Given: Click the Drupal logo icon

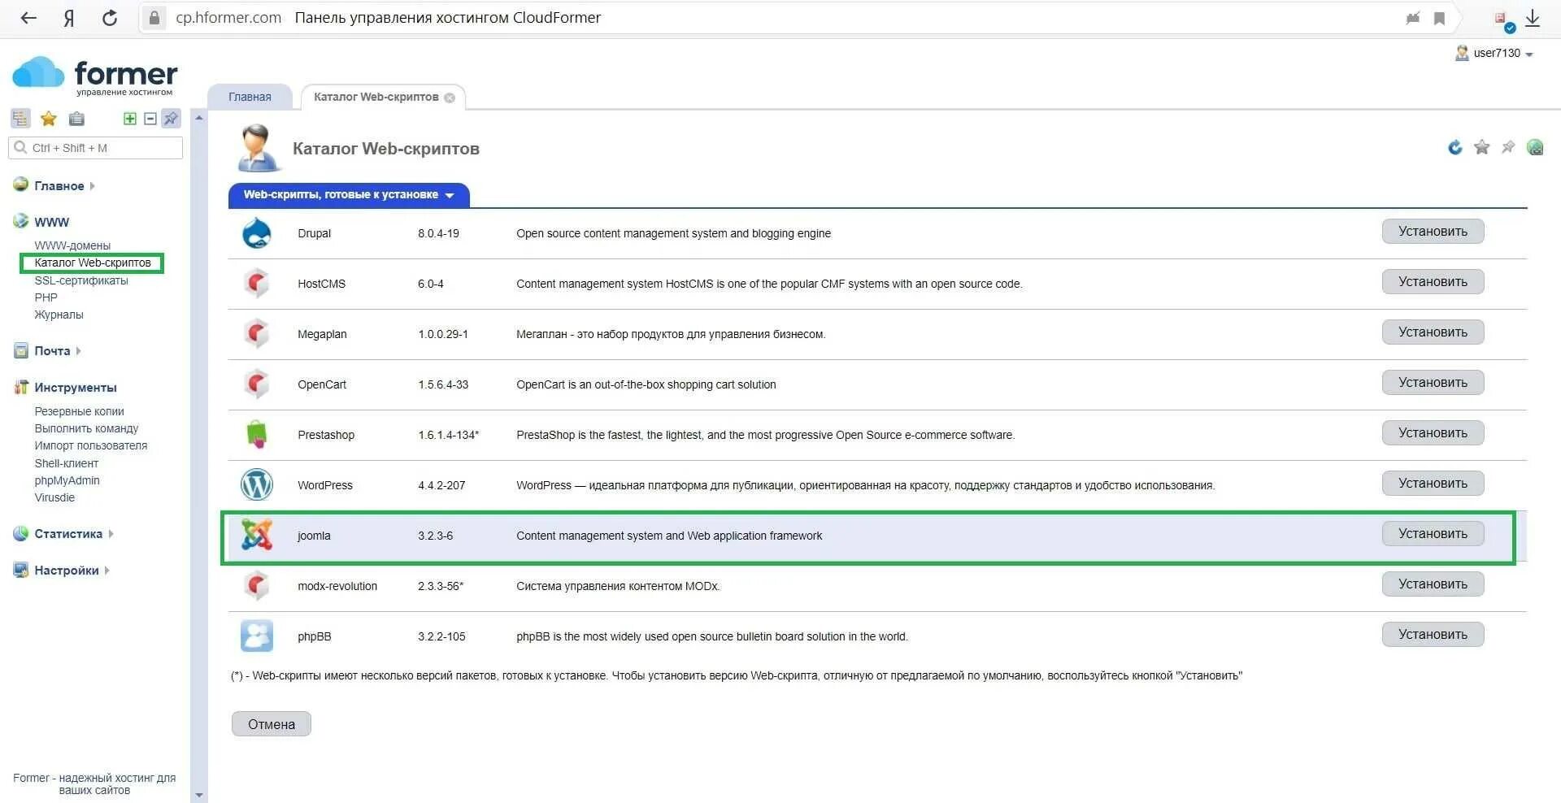Looking at the screenshot, I should tap(257, 233).
